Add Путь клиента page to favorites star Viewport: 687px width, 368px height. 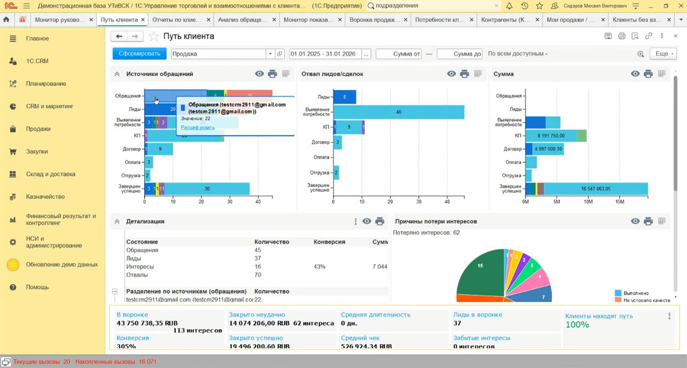coord(154,36)
